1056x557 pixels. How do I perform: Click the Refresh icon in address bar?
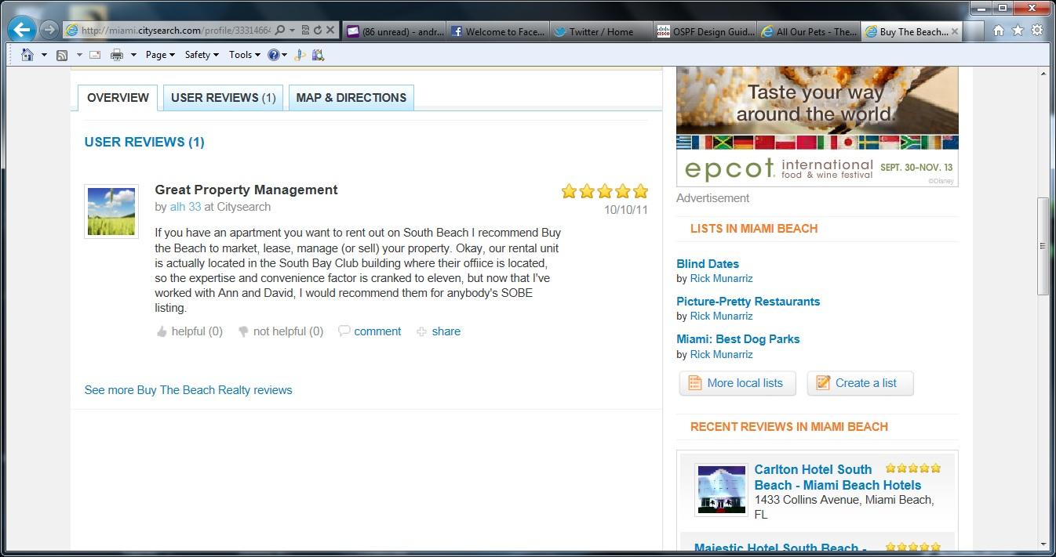coord(318,31)
